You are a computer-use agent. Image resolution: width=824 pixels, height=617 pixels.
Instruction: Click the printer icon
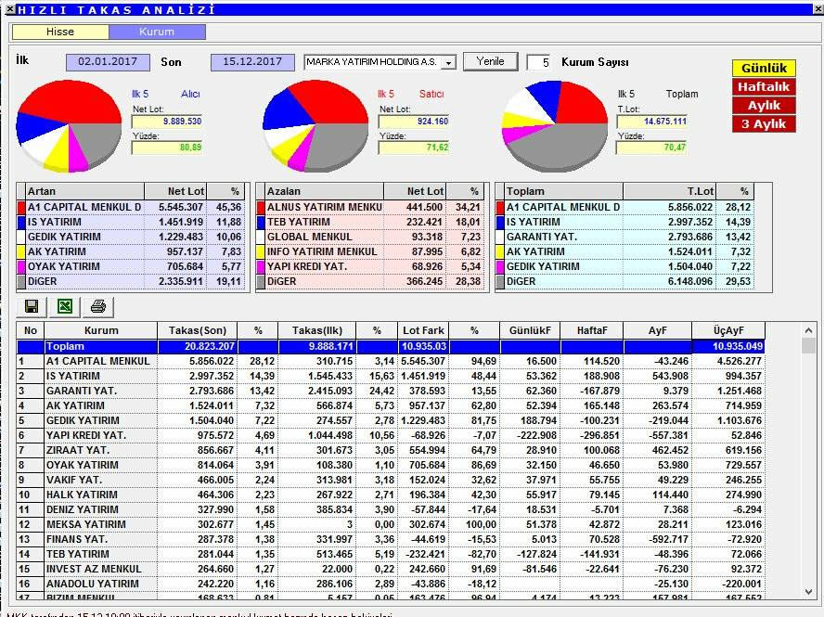pyautogui.click(x=97, y=306)
